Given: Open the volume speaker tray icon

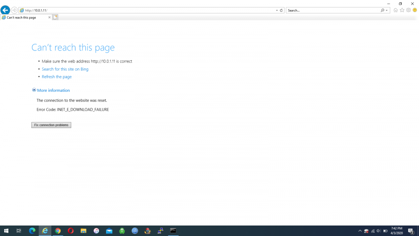Looking at the screenshot, I should click(379, 231).
